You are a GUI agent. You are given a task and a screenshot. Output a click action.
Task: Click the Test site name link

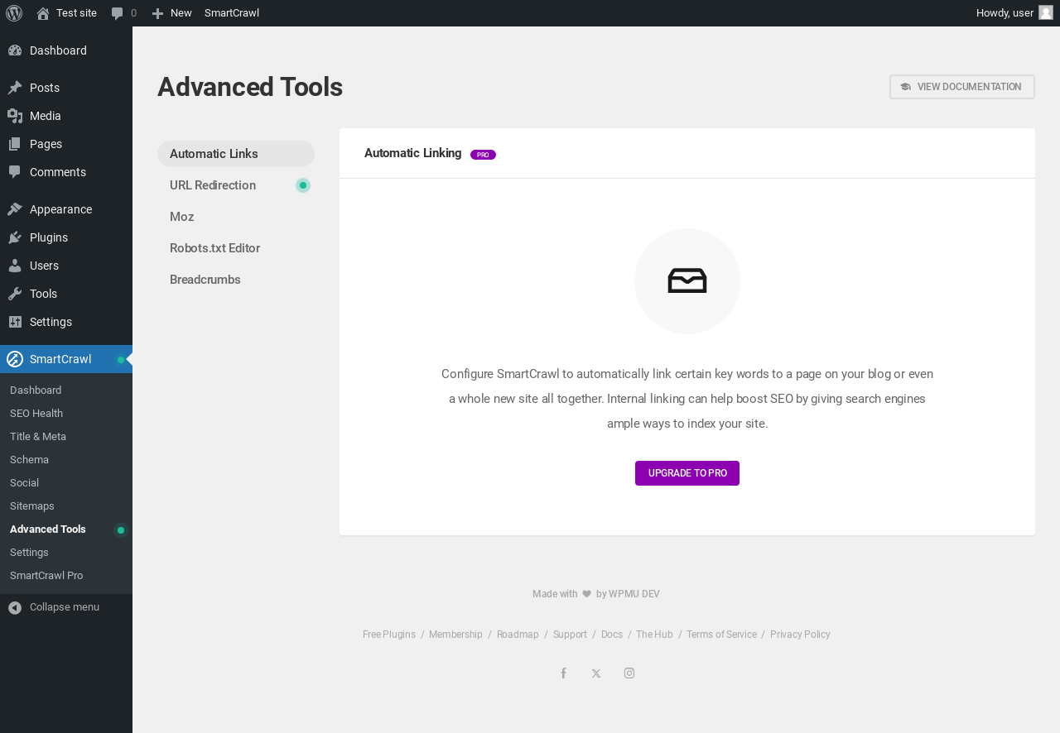(76, 13)
